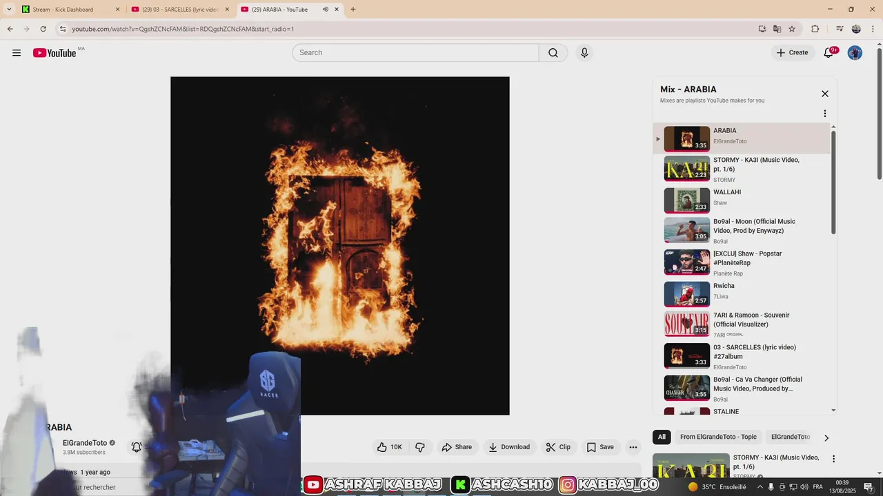Mute the ARABIA tab audio icon
The width and height of the screenshot is (883, 496).
pos(325,10)
